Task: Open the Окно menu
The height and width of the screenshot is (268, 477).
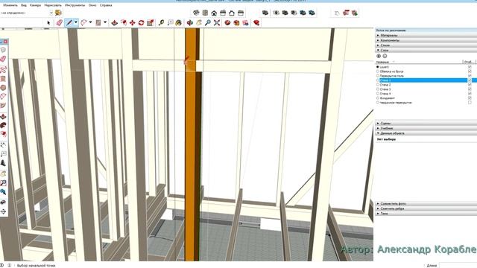Action: [x=92, y=5]
